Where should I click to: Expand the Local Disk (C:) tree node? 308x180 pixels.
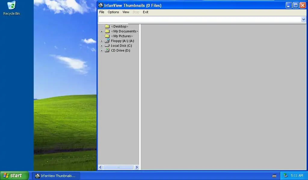click(x=102, y=46)
